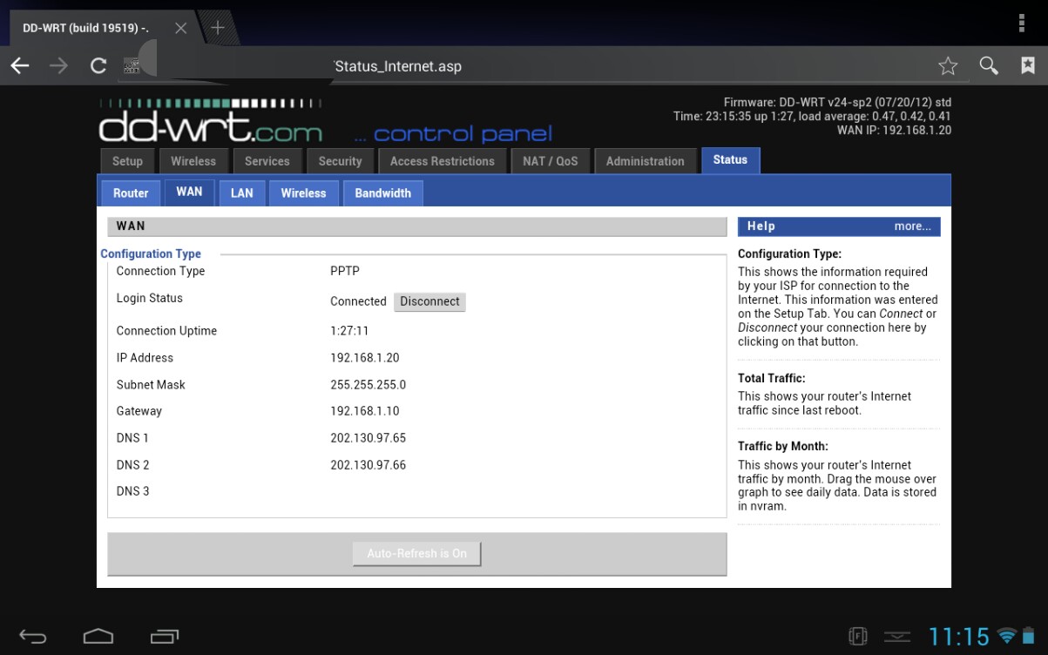This screenshot has height=655, width=1048.
Task: Click the IP Address value 192.168.1.20
Action: 365,358
